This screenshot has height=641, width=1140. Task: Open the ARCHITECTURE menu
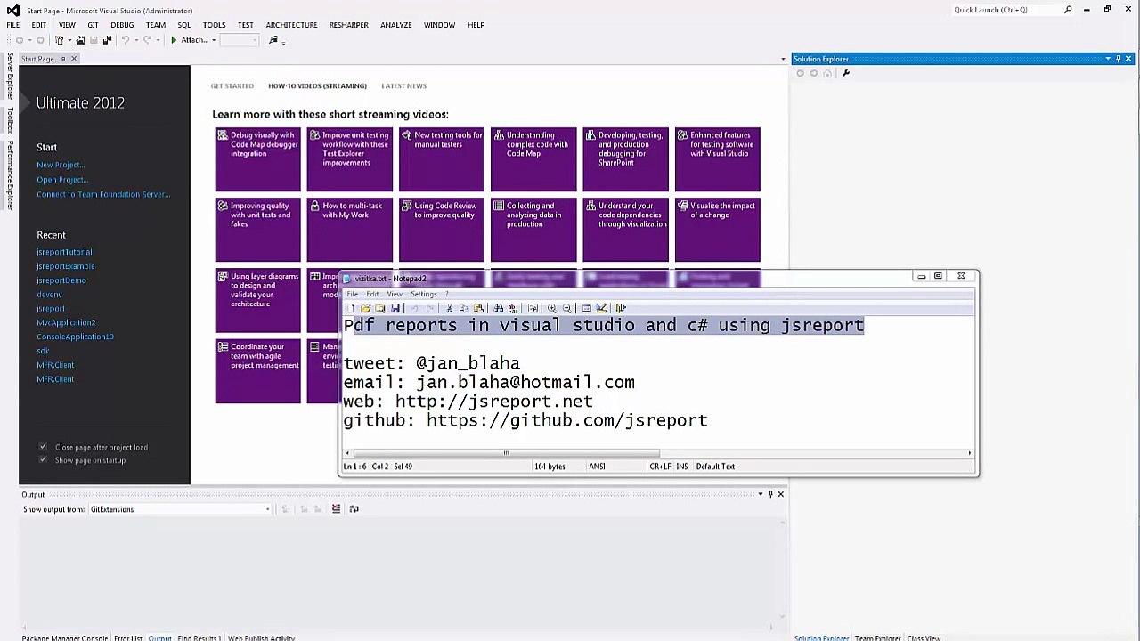point(291,25)
